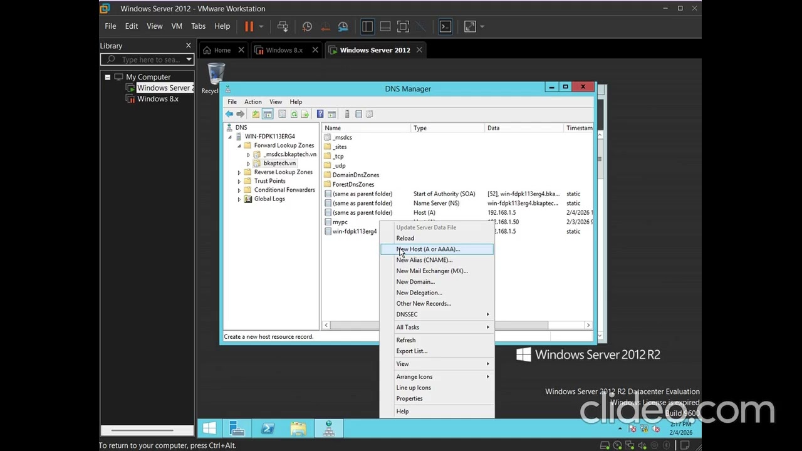This screenshot has width=802, height=451.
Task: Open Server Manager from the guest taskbar
Action: [x=237, y=428]
